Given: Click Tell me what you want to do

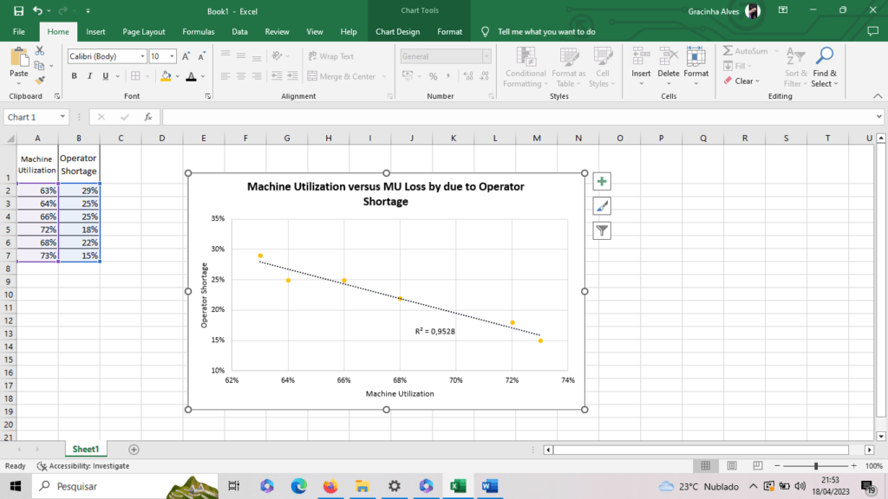Looking at the screenshot, I should pos(546,32).
